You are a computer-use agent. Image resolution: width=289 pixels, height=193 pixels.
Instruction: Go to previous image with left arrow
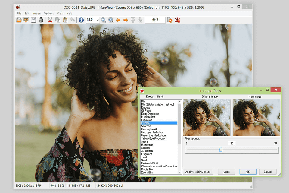[118, 20]
